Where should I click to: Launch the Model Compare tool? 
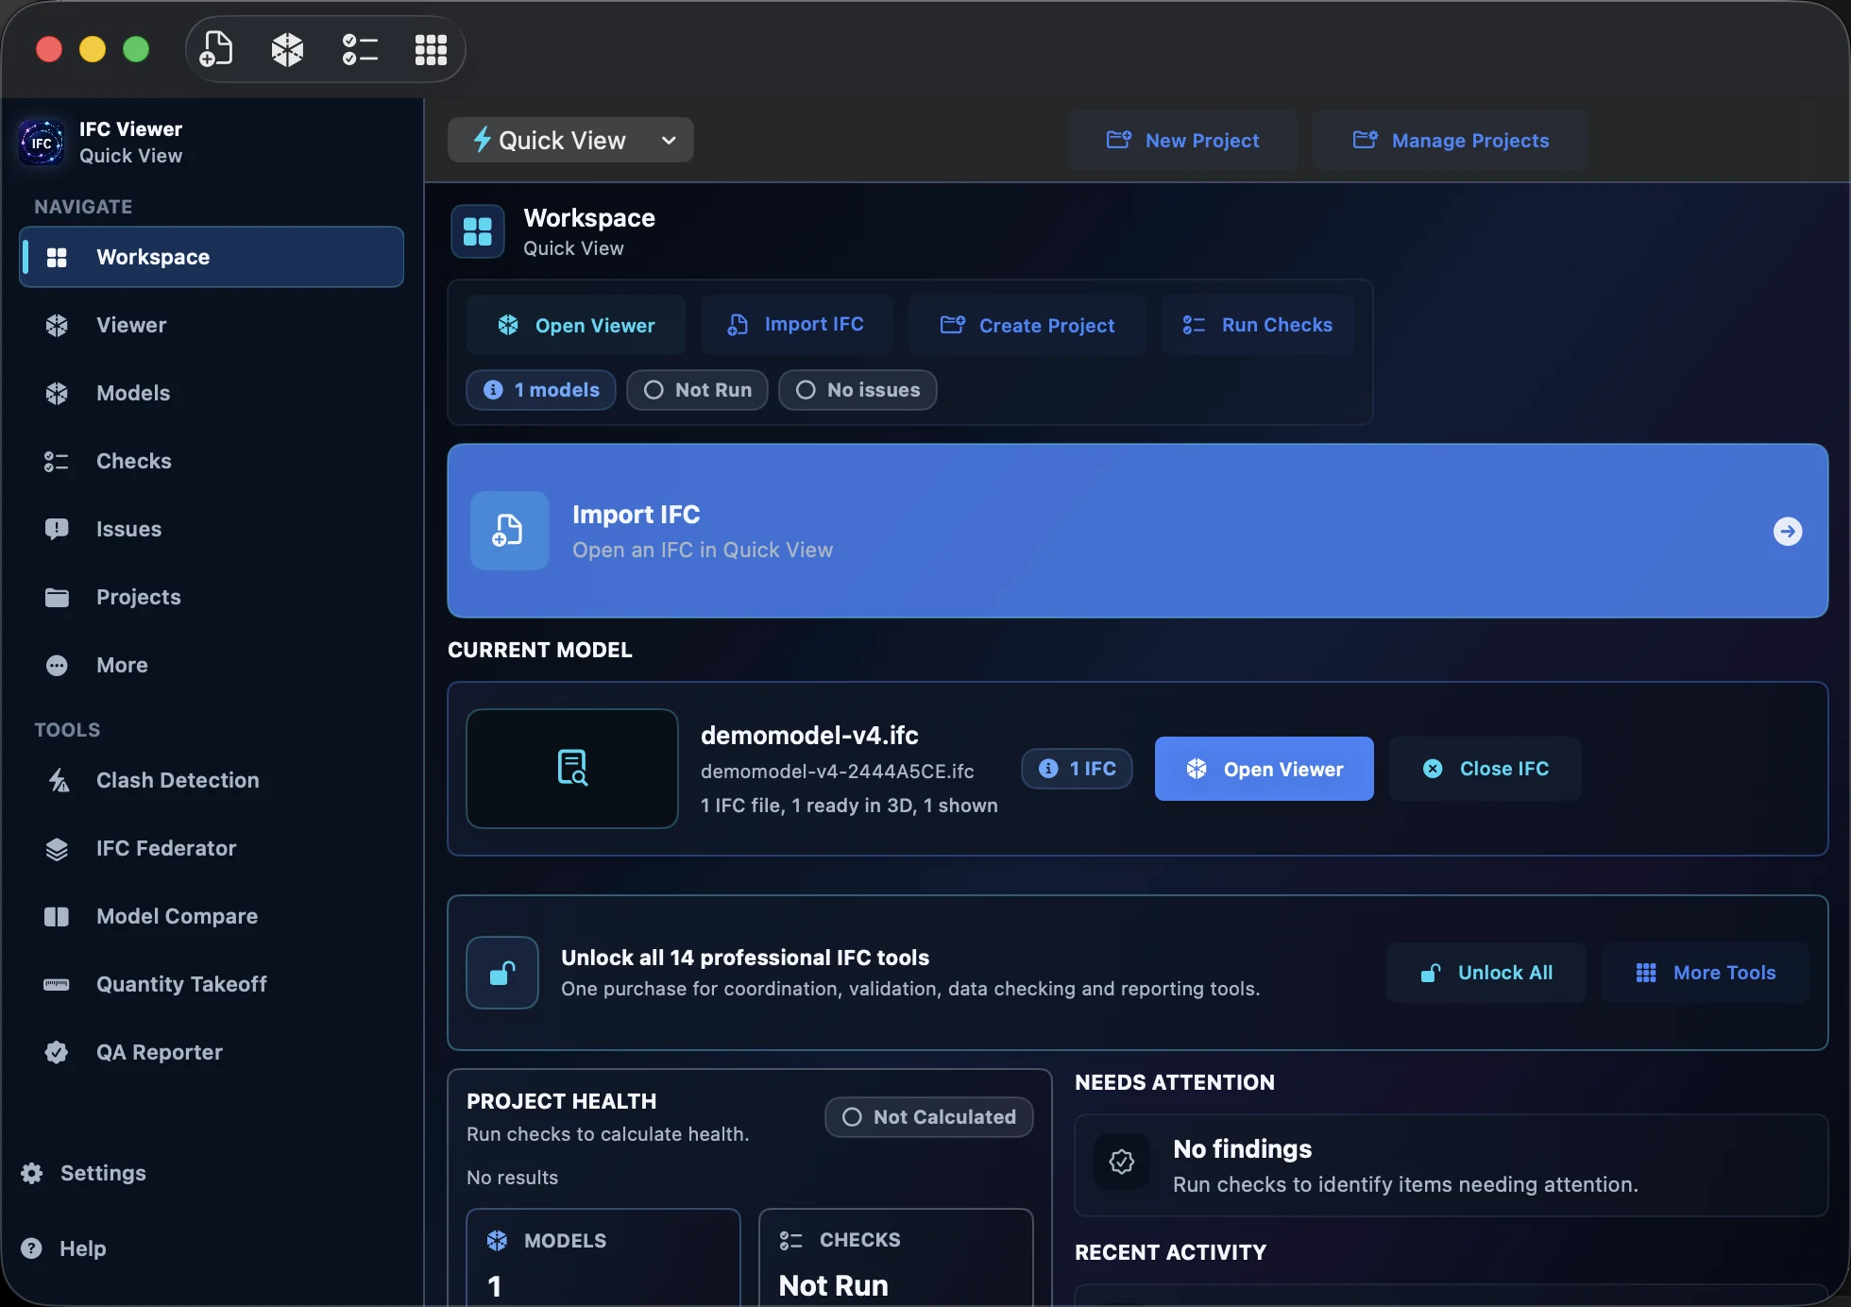(x=212, y=916)
